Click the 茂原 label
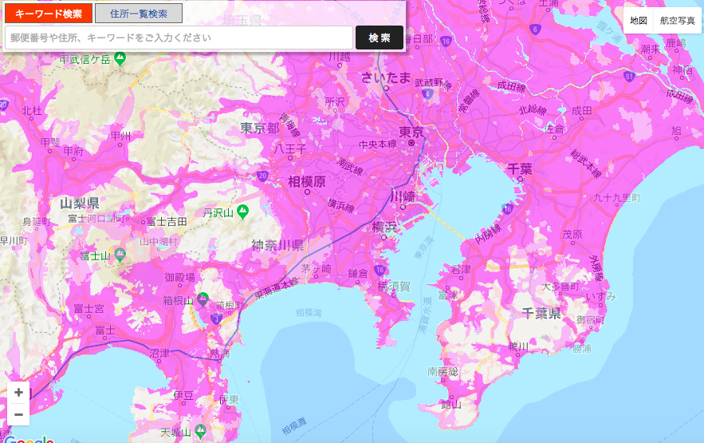This screenshot has width=704, height=443. coord(572,234)
